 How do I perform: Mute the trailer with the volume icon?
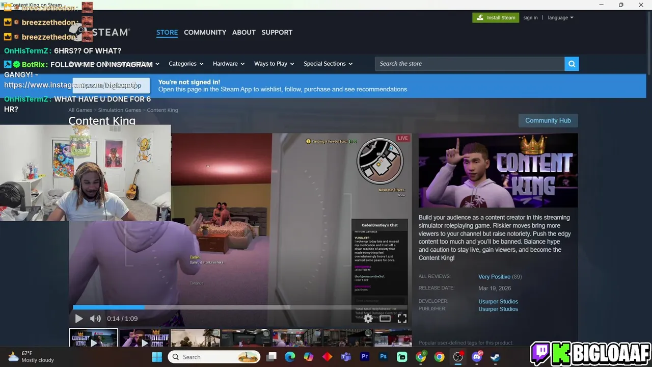95,319
